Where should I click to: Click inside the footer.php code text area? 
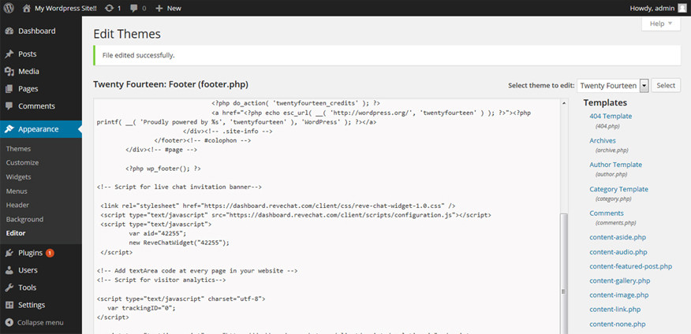pyautogui.click(x=327, y=216)
